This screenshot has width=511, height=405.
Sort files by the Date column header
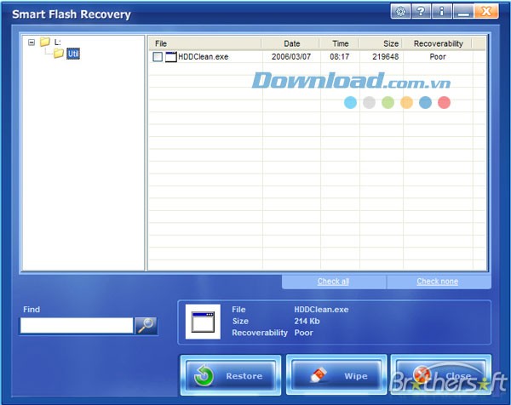click(x=292, y=43)
